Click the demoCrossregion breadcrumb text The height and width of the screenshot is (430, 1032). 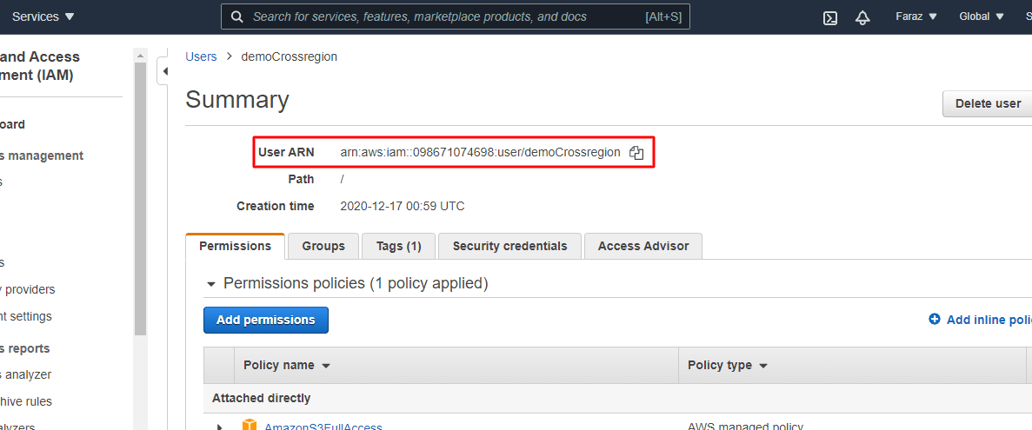tap(289, 56)
